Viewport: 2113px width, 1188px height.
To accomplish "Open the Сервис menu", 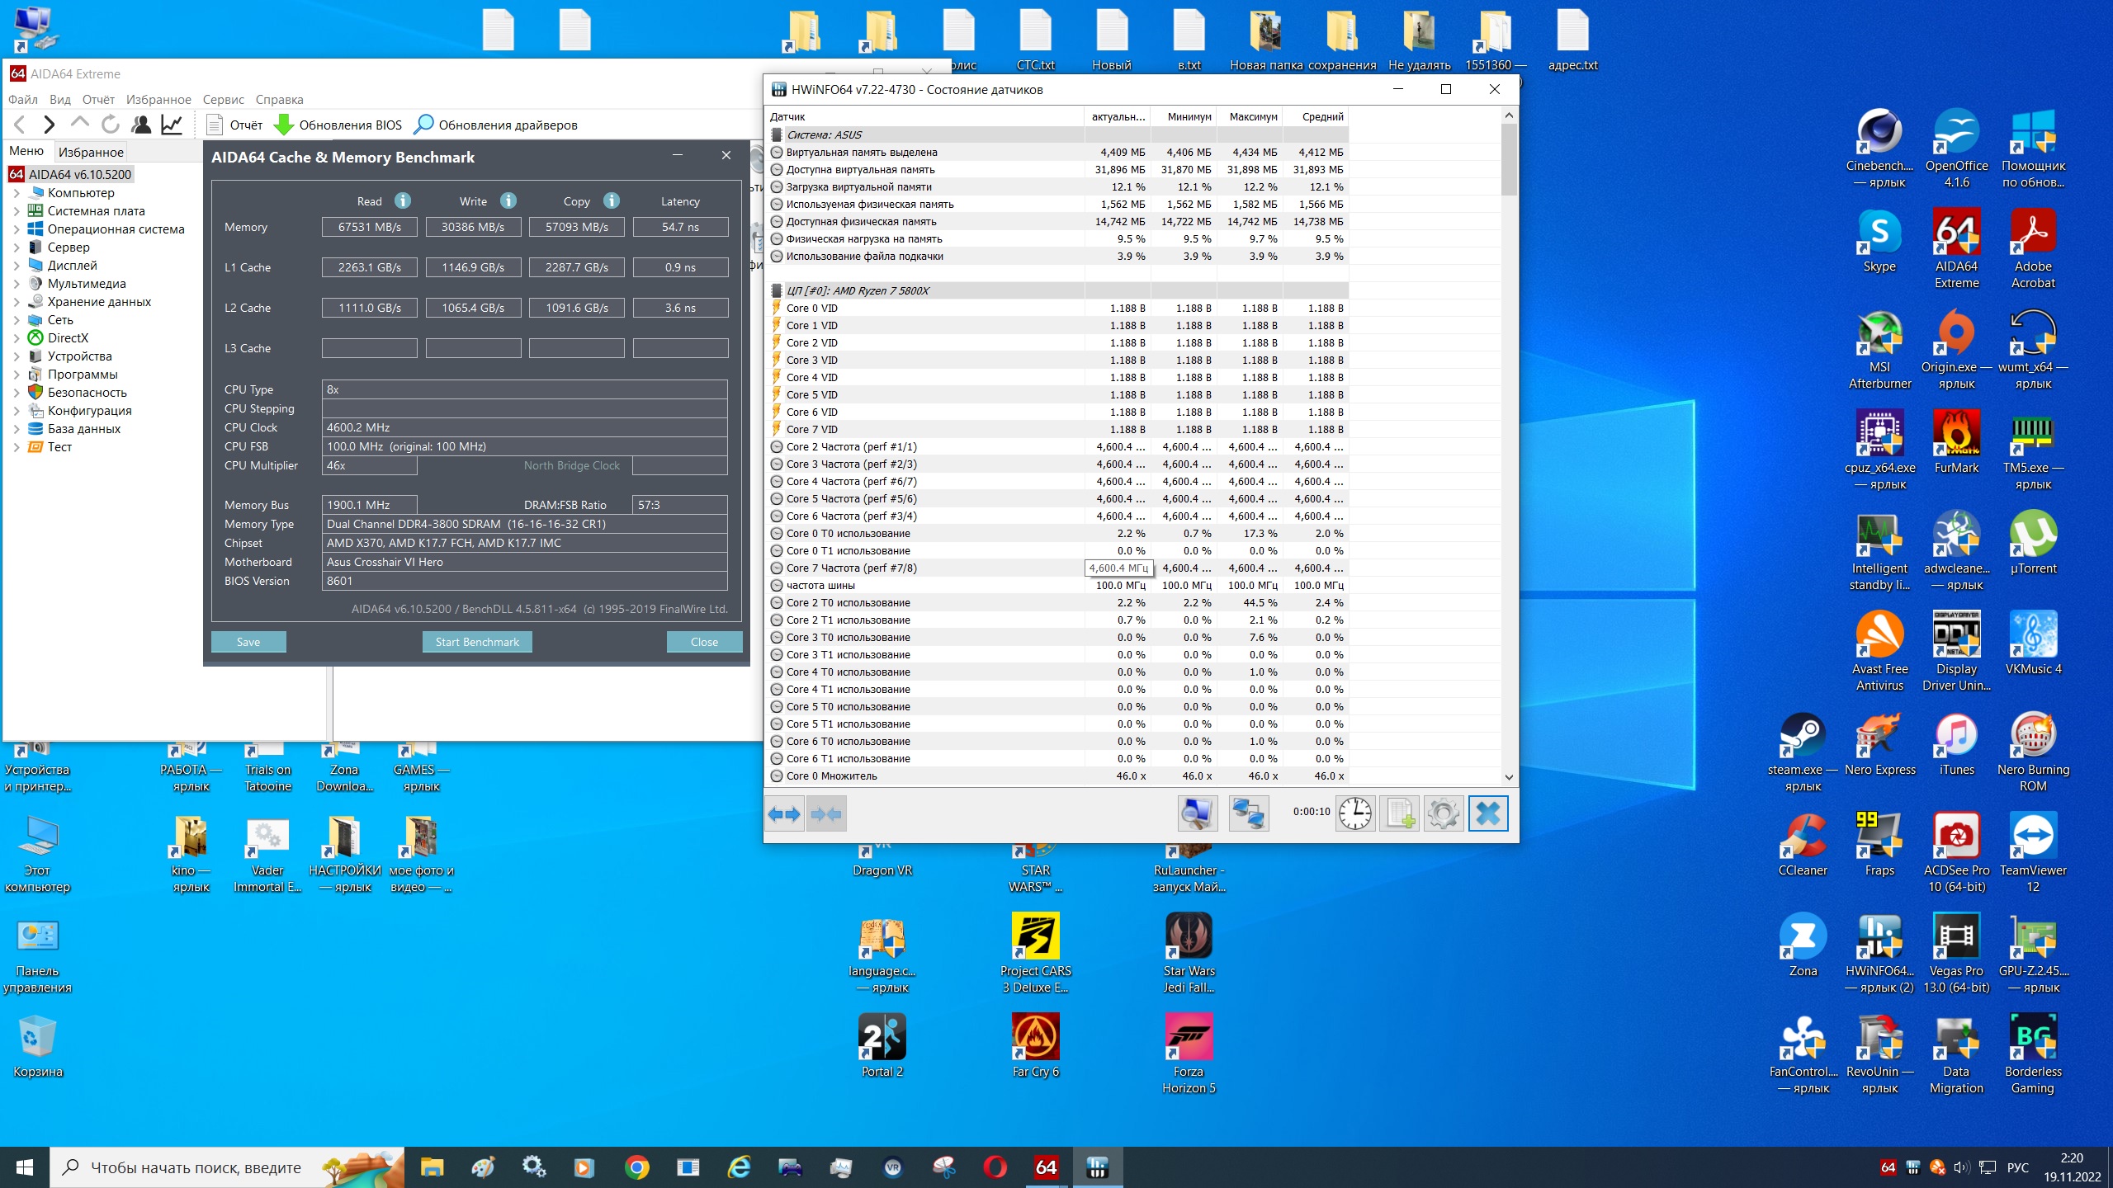I will 223,100.
